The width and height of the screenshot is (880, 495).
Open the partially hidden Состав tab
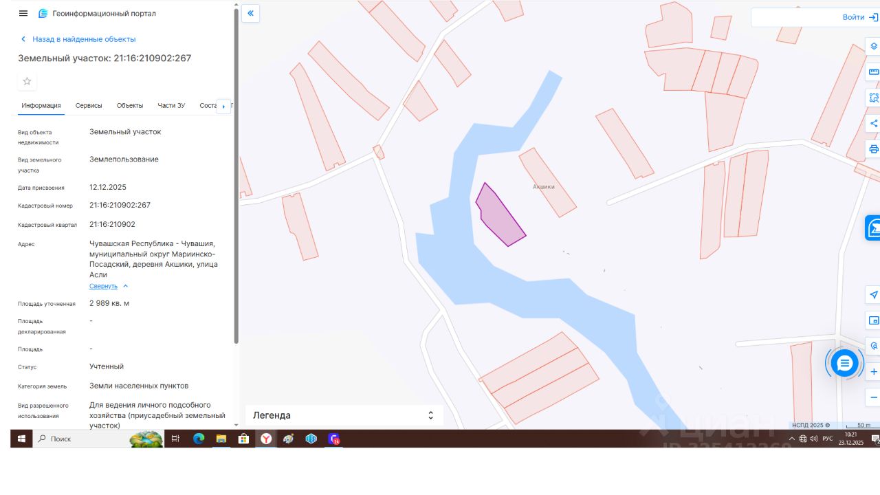[x=208, y=106]
